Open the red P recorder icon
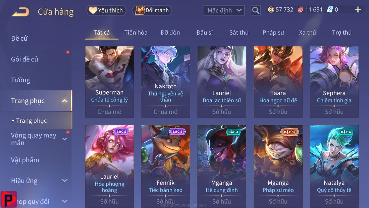 tap(8, 199)
